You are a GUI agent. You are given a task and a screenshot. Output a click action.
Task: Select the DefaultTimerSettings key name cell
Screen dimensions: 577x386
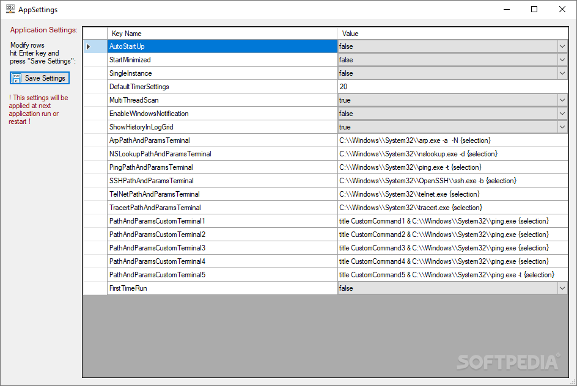coord(222,87)
